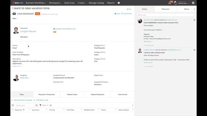
Task: Click the refresh grid icon
Action: coord(13,105)
